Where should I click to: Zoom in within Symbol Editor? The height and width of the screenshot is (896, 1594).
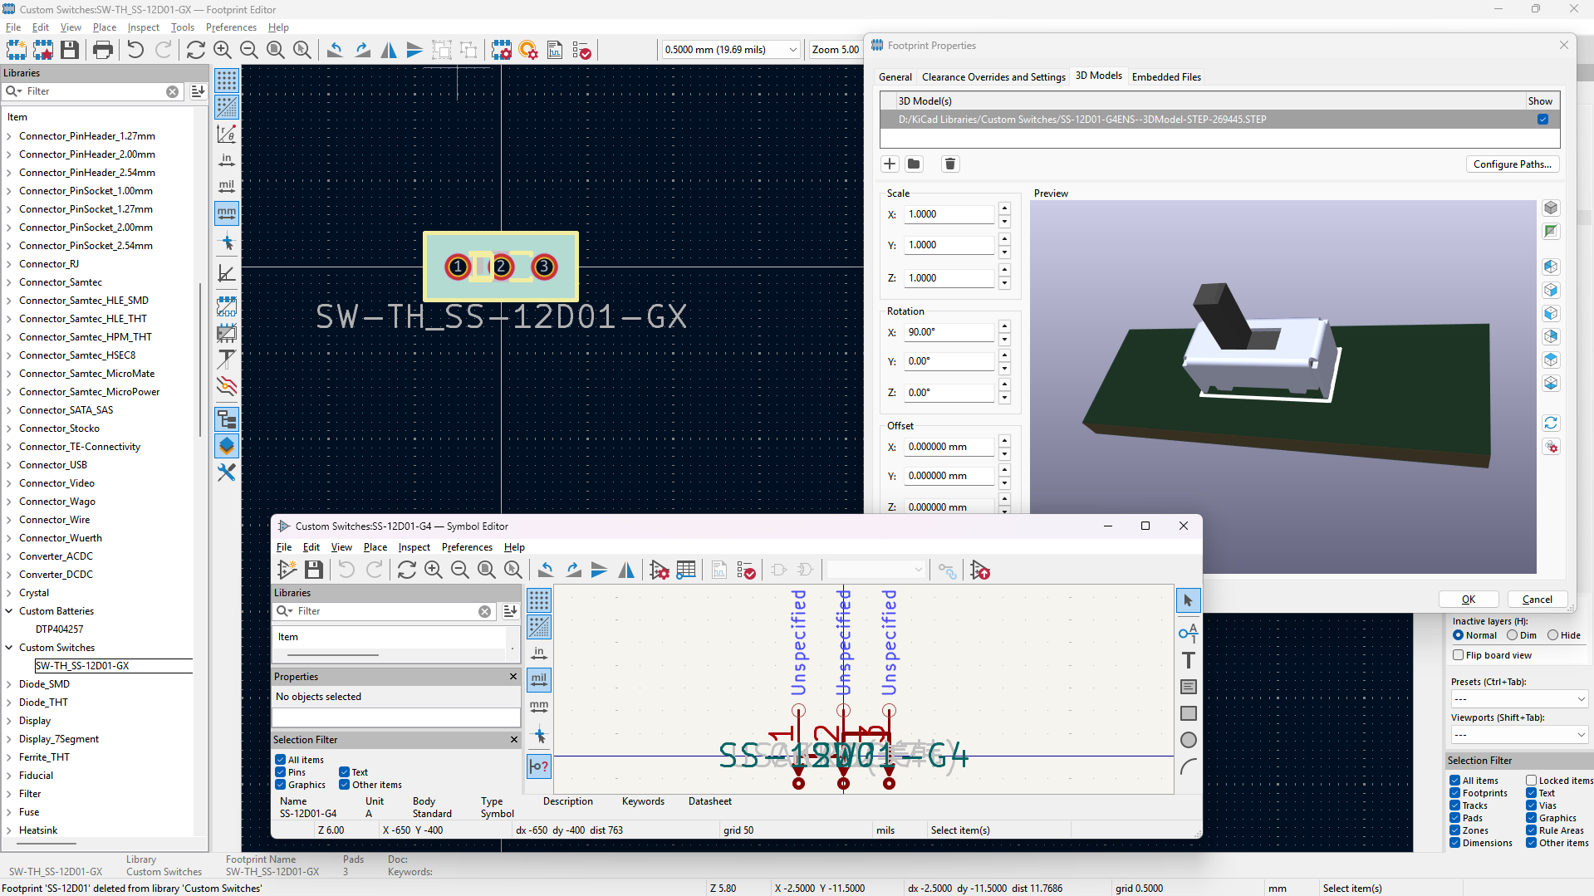(x=434, y=570)
